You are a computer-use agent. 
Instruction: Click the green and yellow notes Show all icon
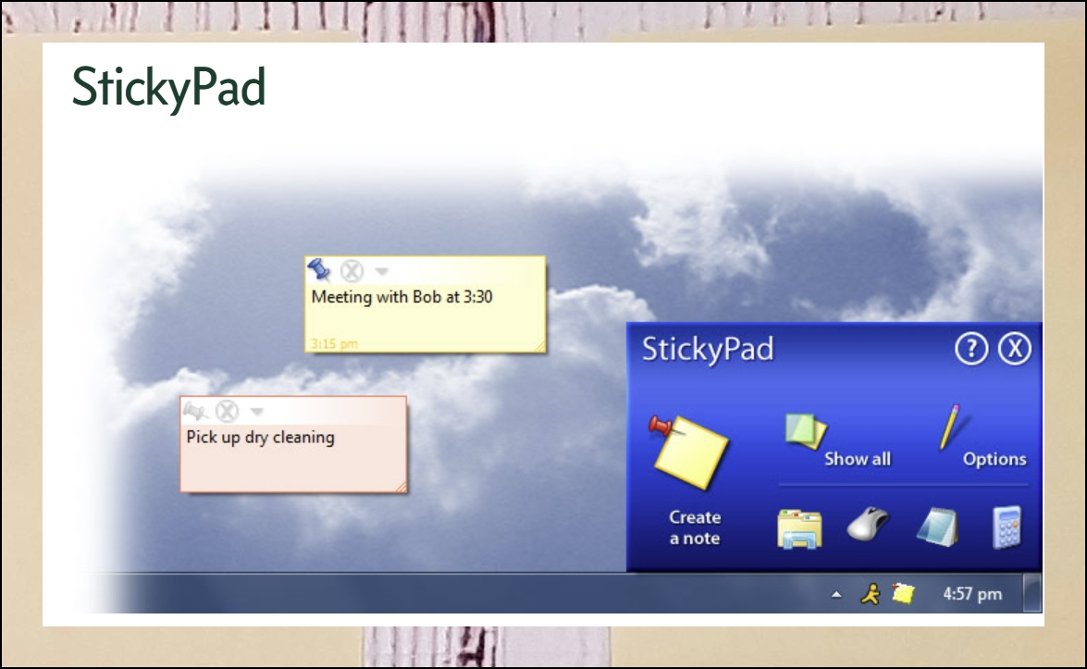point(805,430)
